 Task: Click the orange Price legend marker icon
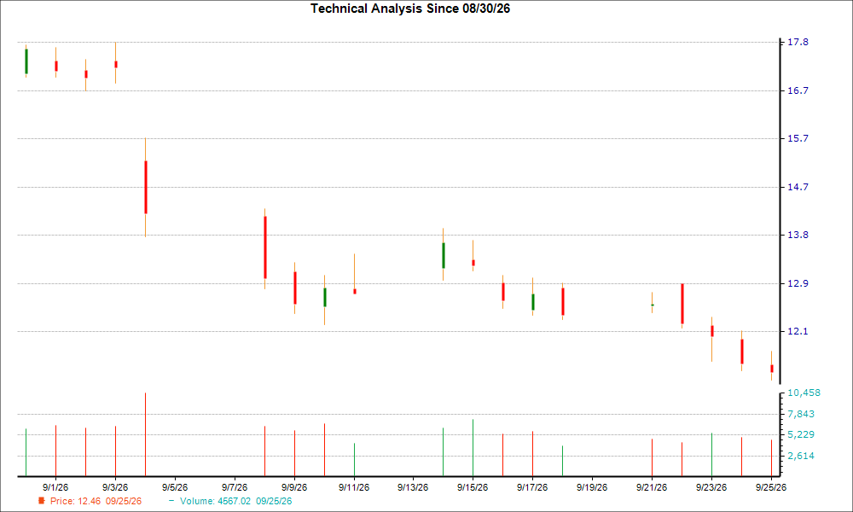click(x=41, y=501)
